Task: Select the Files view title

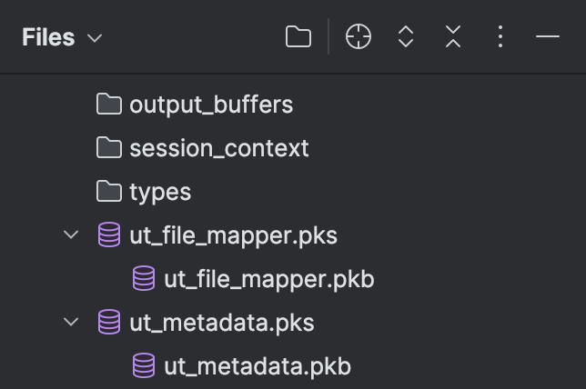Action: tap(48, 37)
